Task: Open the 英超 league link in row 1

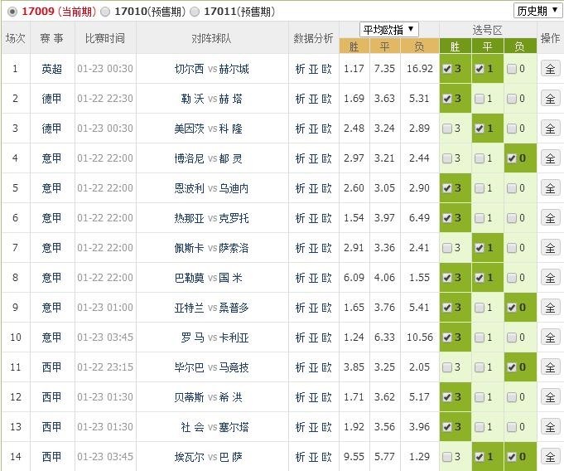Action: (x=51, y=69)
